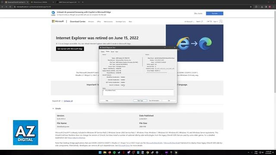Open the Download Center link
Screen dimensions: 276x155
click(x=78, y=22)
